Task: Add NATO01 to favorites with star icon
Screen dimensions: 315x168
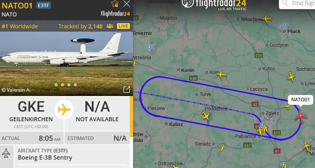Action: point(115,4)
